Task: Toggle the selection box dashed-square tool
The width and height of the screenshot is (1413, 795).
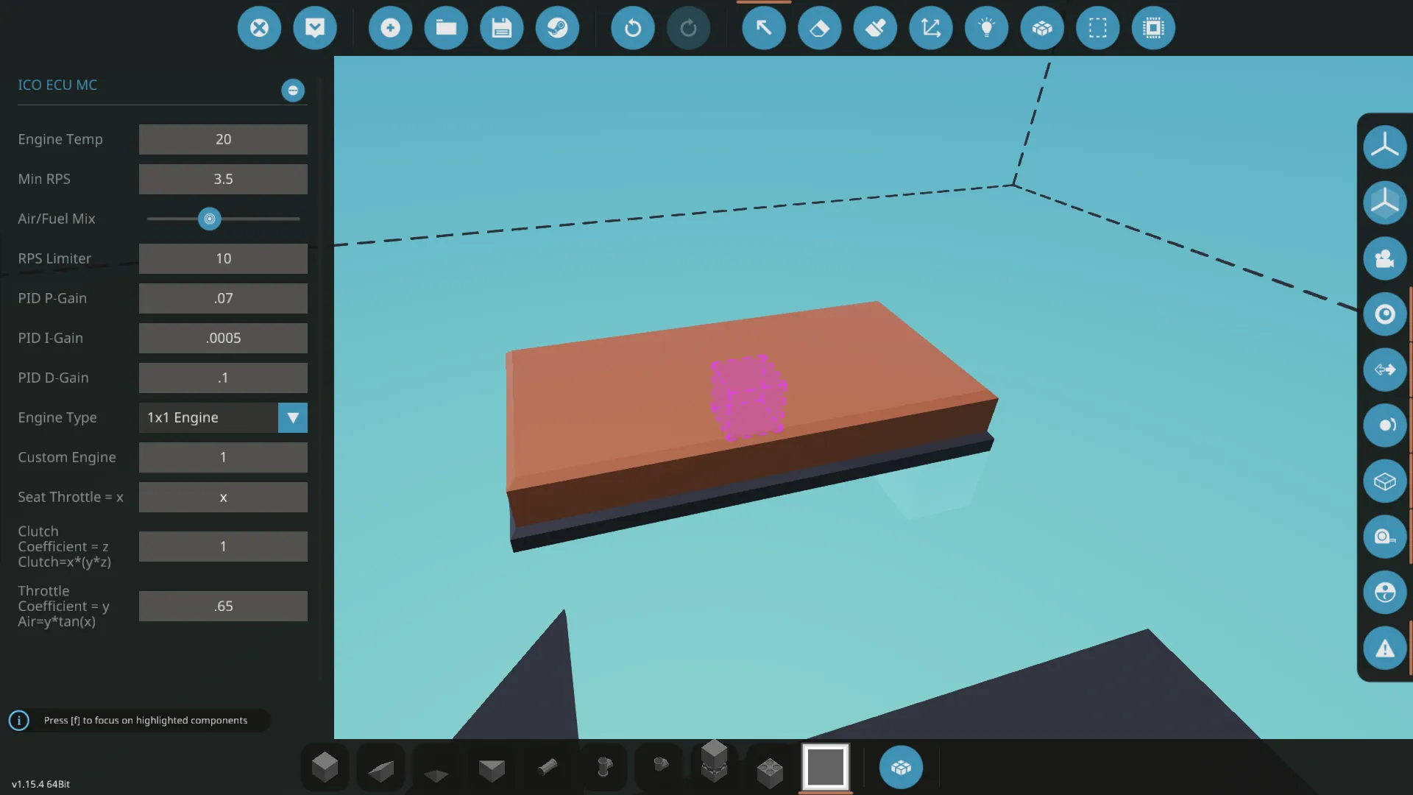Action: pyautogui.click(x=1097, y=28)
